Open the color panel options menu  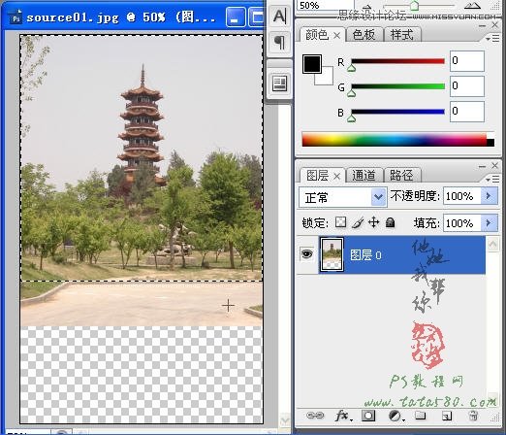click(492, 39)
